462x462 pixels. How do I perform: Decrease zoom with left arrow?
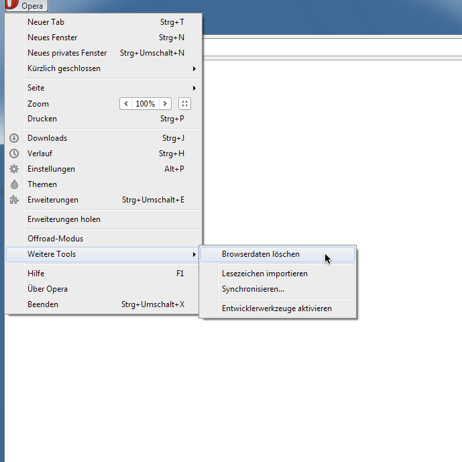pos(126,104)
